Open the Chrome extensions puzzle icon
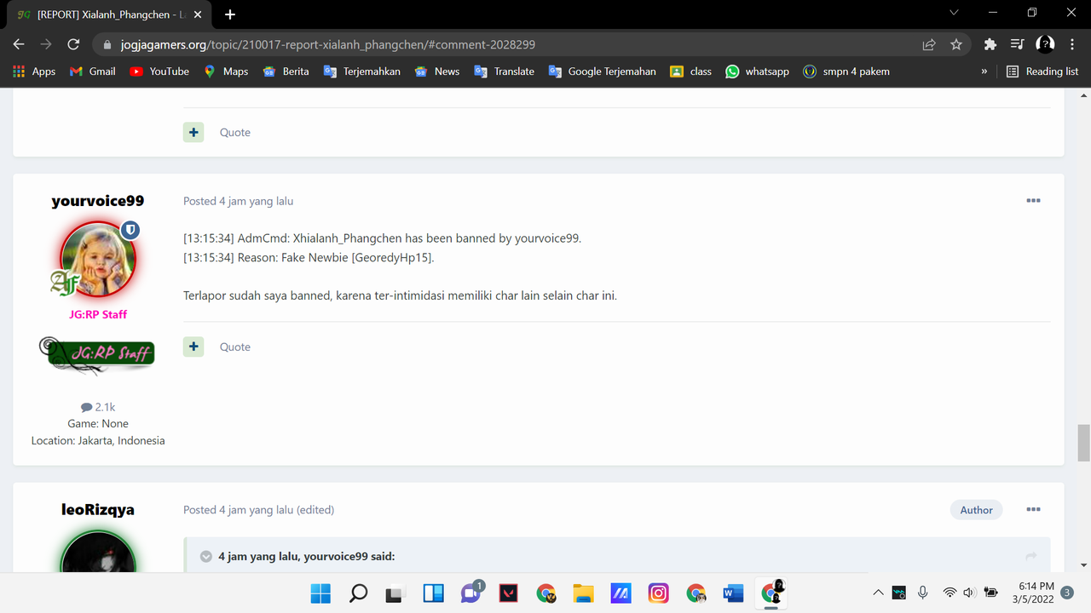Image resolution: width=1091 pixels, height=613 pixels. 990,44
